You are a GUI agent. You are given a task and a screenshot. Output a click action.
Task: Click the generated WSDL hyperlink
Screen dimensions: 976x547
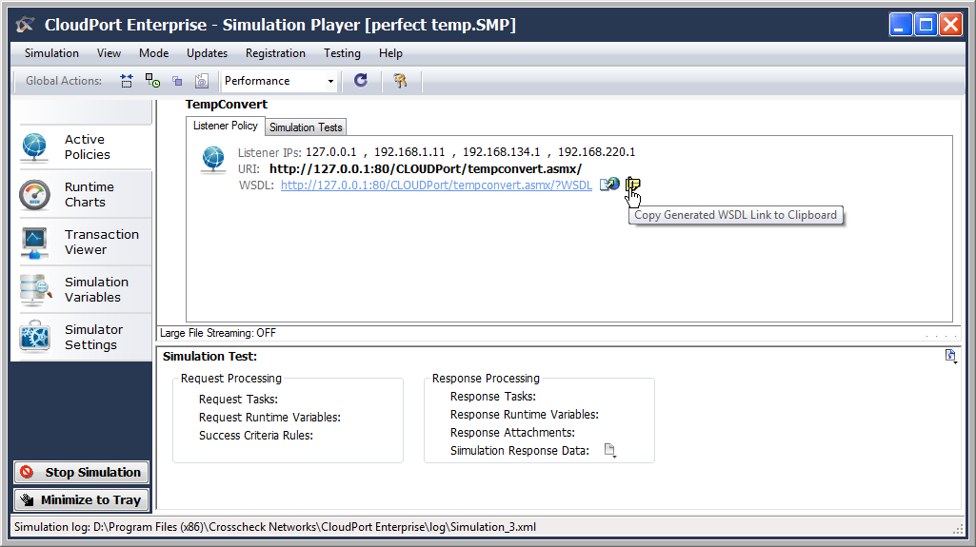(x=436, y=186)
